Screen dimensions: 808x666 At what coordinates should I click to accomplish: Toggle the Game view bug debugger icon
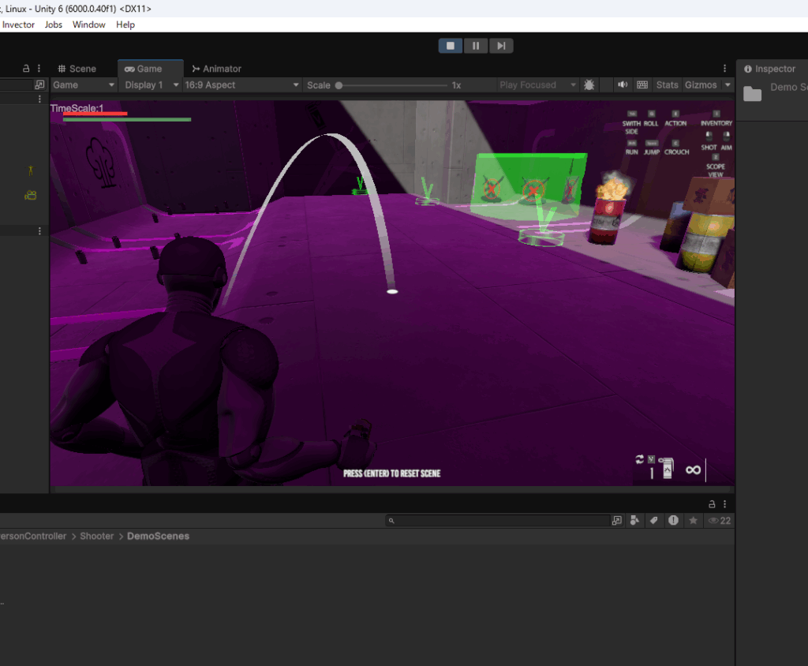click(x=589, y=84)
